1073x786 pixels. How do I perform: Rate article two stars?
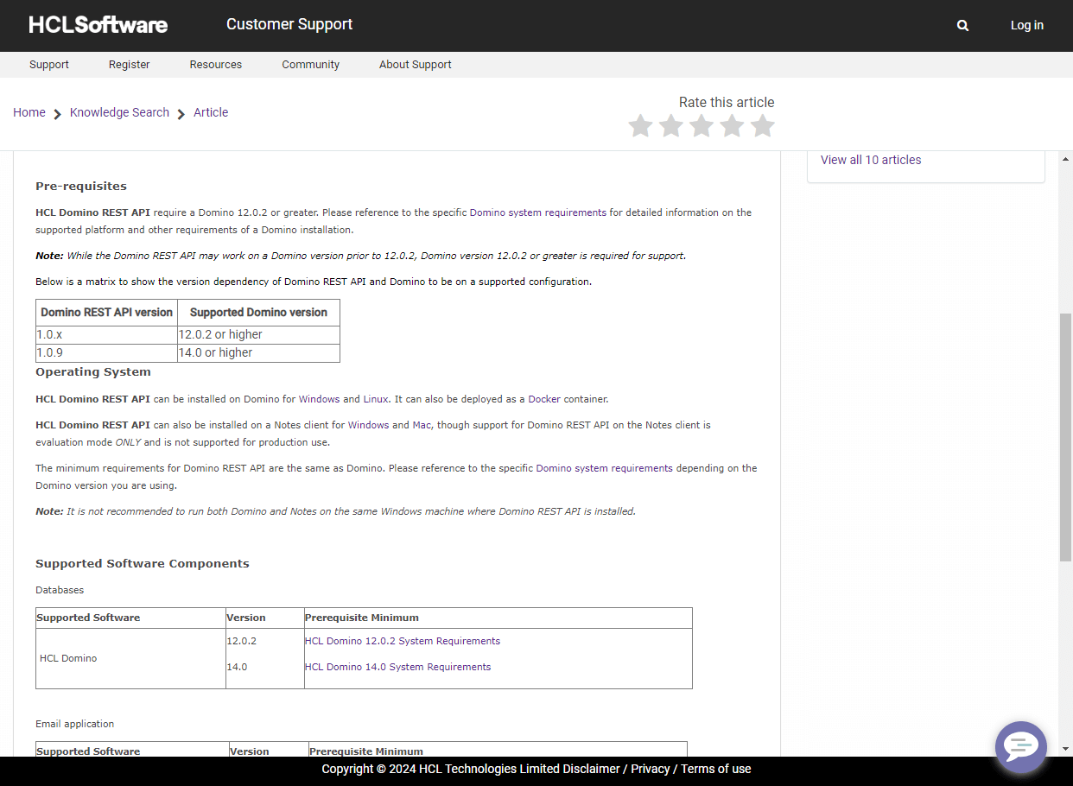coord(671,126)
